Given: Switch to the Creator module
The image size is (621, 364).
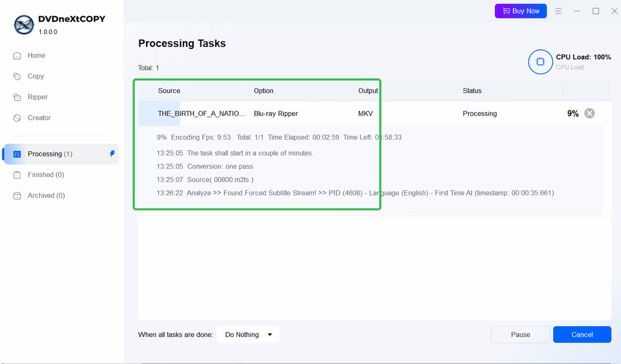Looking at the screenshot, I should tap(39, 118).
